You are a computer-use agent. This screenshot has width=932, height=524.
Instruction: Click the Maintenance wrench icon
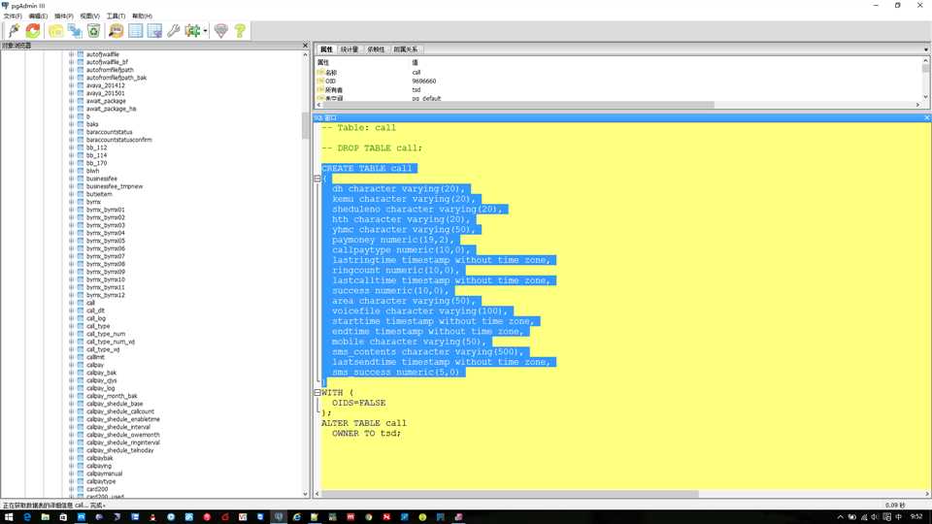pyautogui.click(x=174, y=30)
